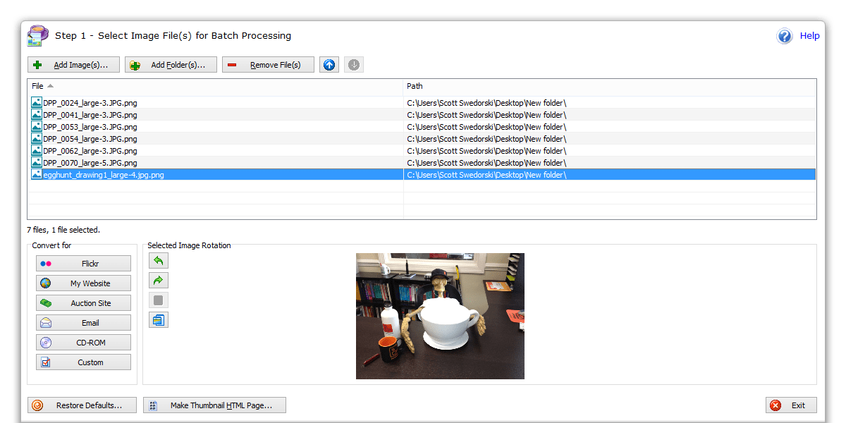Sort list by the File column header
The image size is (846, 423).
pyautogui.click(x=215, y=86)
